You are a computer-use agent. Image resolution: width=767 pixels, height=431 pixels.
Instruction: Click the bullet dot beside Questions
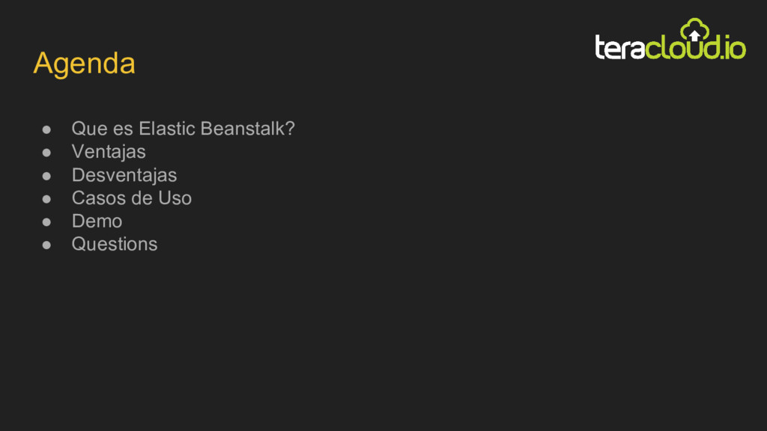[46, 245]
